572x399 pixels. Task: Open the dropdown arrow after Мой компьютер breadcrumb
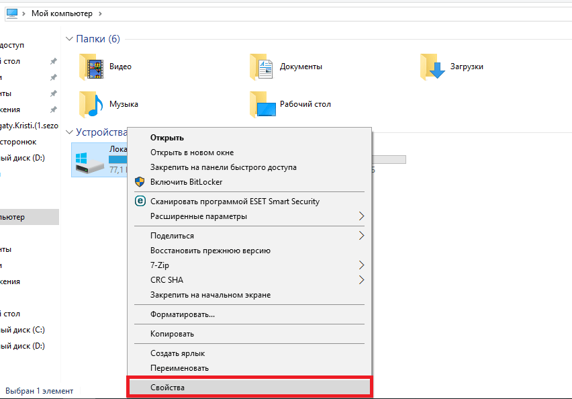[100, 13]
